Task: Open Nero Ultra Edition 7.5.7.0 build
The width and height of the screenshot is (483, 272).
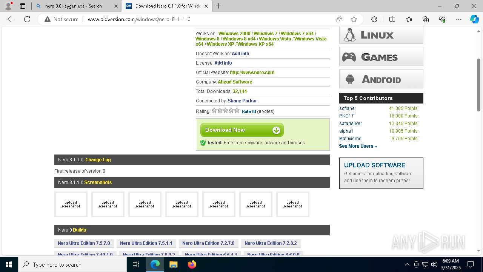Action: tap(84, 243)
